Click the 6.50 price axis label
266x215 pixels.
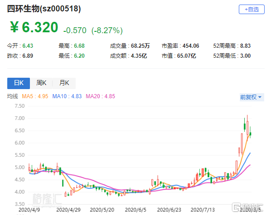[19, 130]
